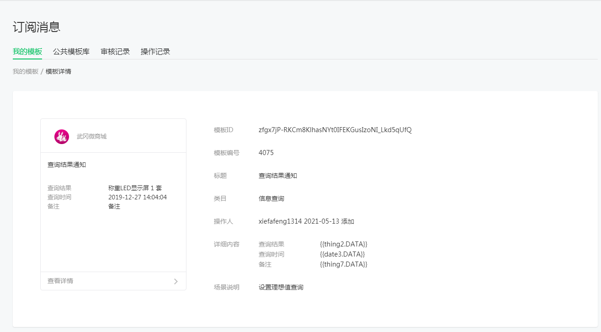Click the 详细内容 label

227,244
